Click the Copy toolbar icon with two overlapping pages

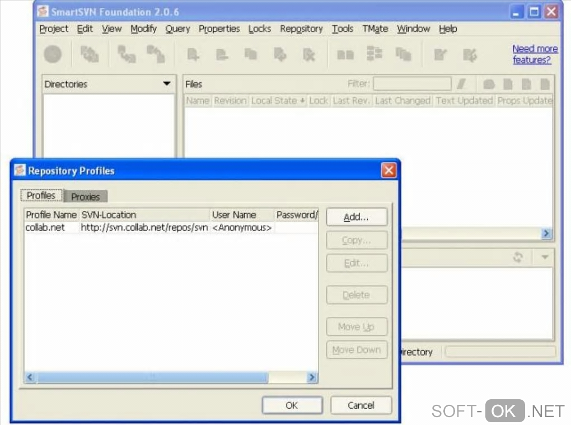tap(251, 55)
